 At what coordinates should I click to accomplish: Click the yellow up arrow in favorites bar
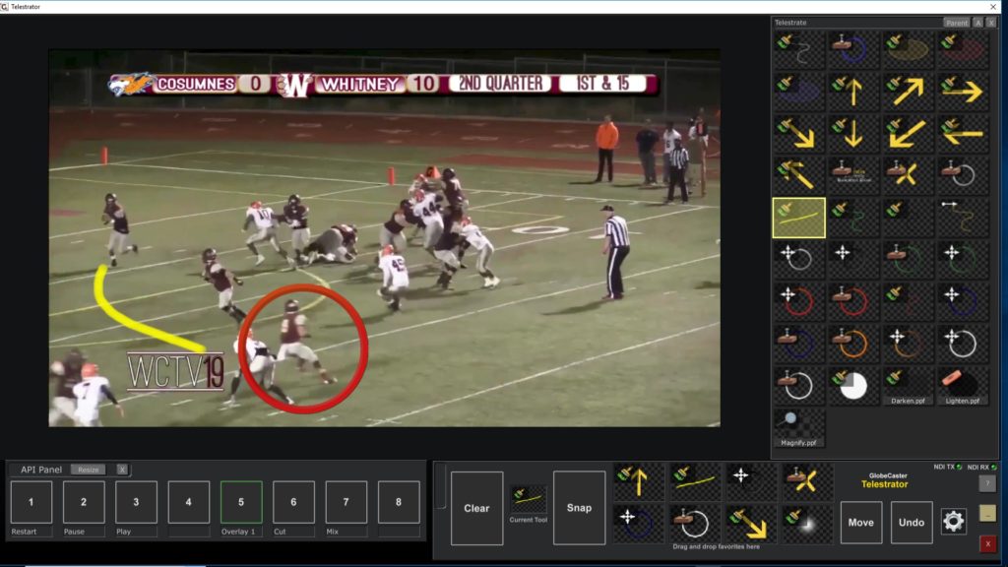click(638, 481)
